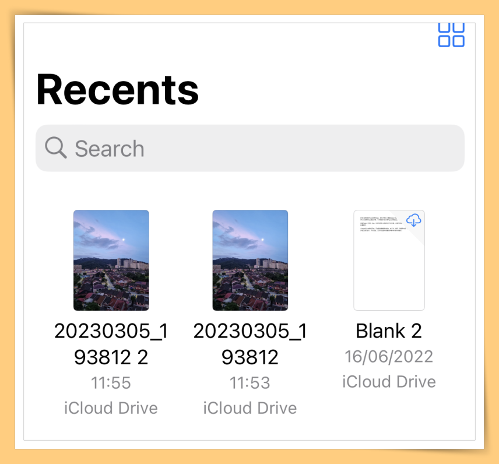Click "iCloud Drive" under Blank 2
Viewport: 499px width, 464px height.
click(389, 382)
